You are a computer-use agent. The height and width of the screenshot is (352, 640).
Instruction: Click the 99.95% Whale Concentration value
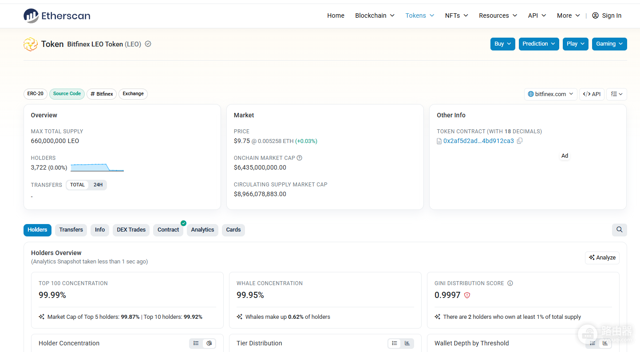[x=250, y=295]
